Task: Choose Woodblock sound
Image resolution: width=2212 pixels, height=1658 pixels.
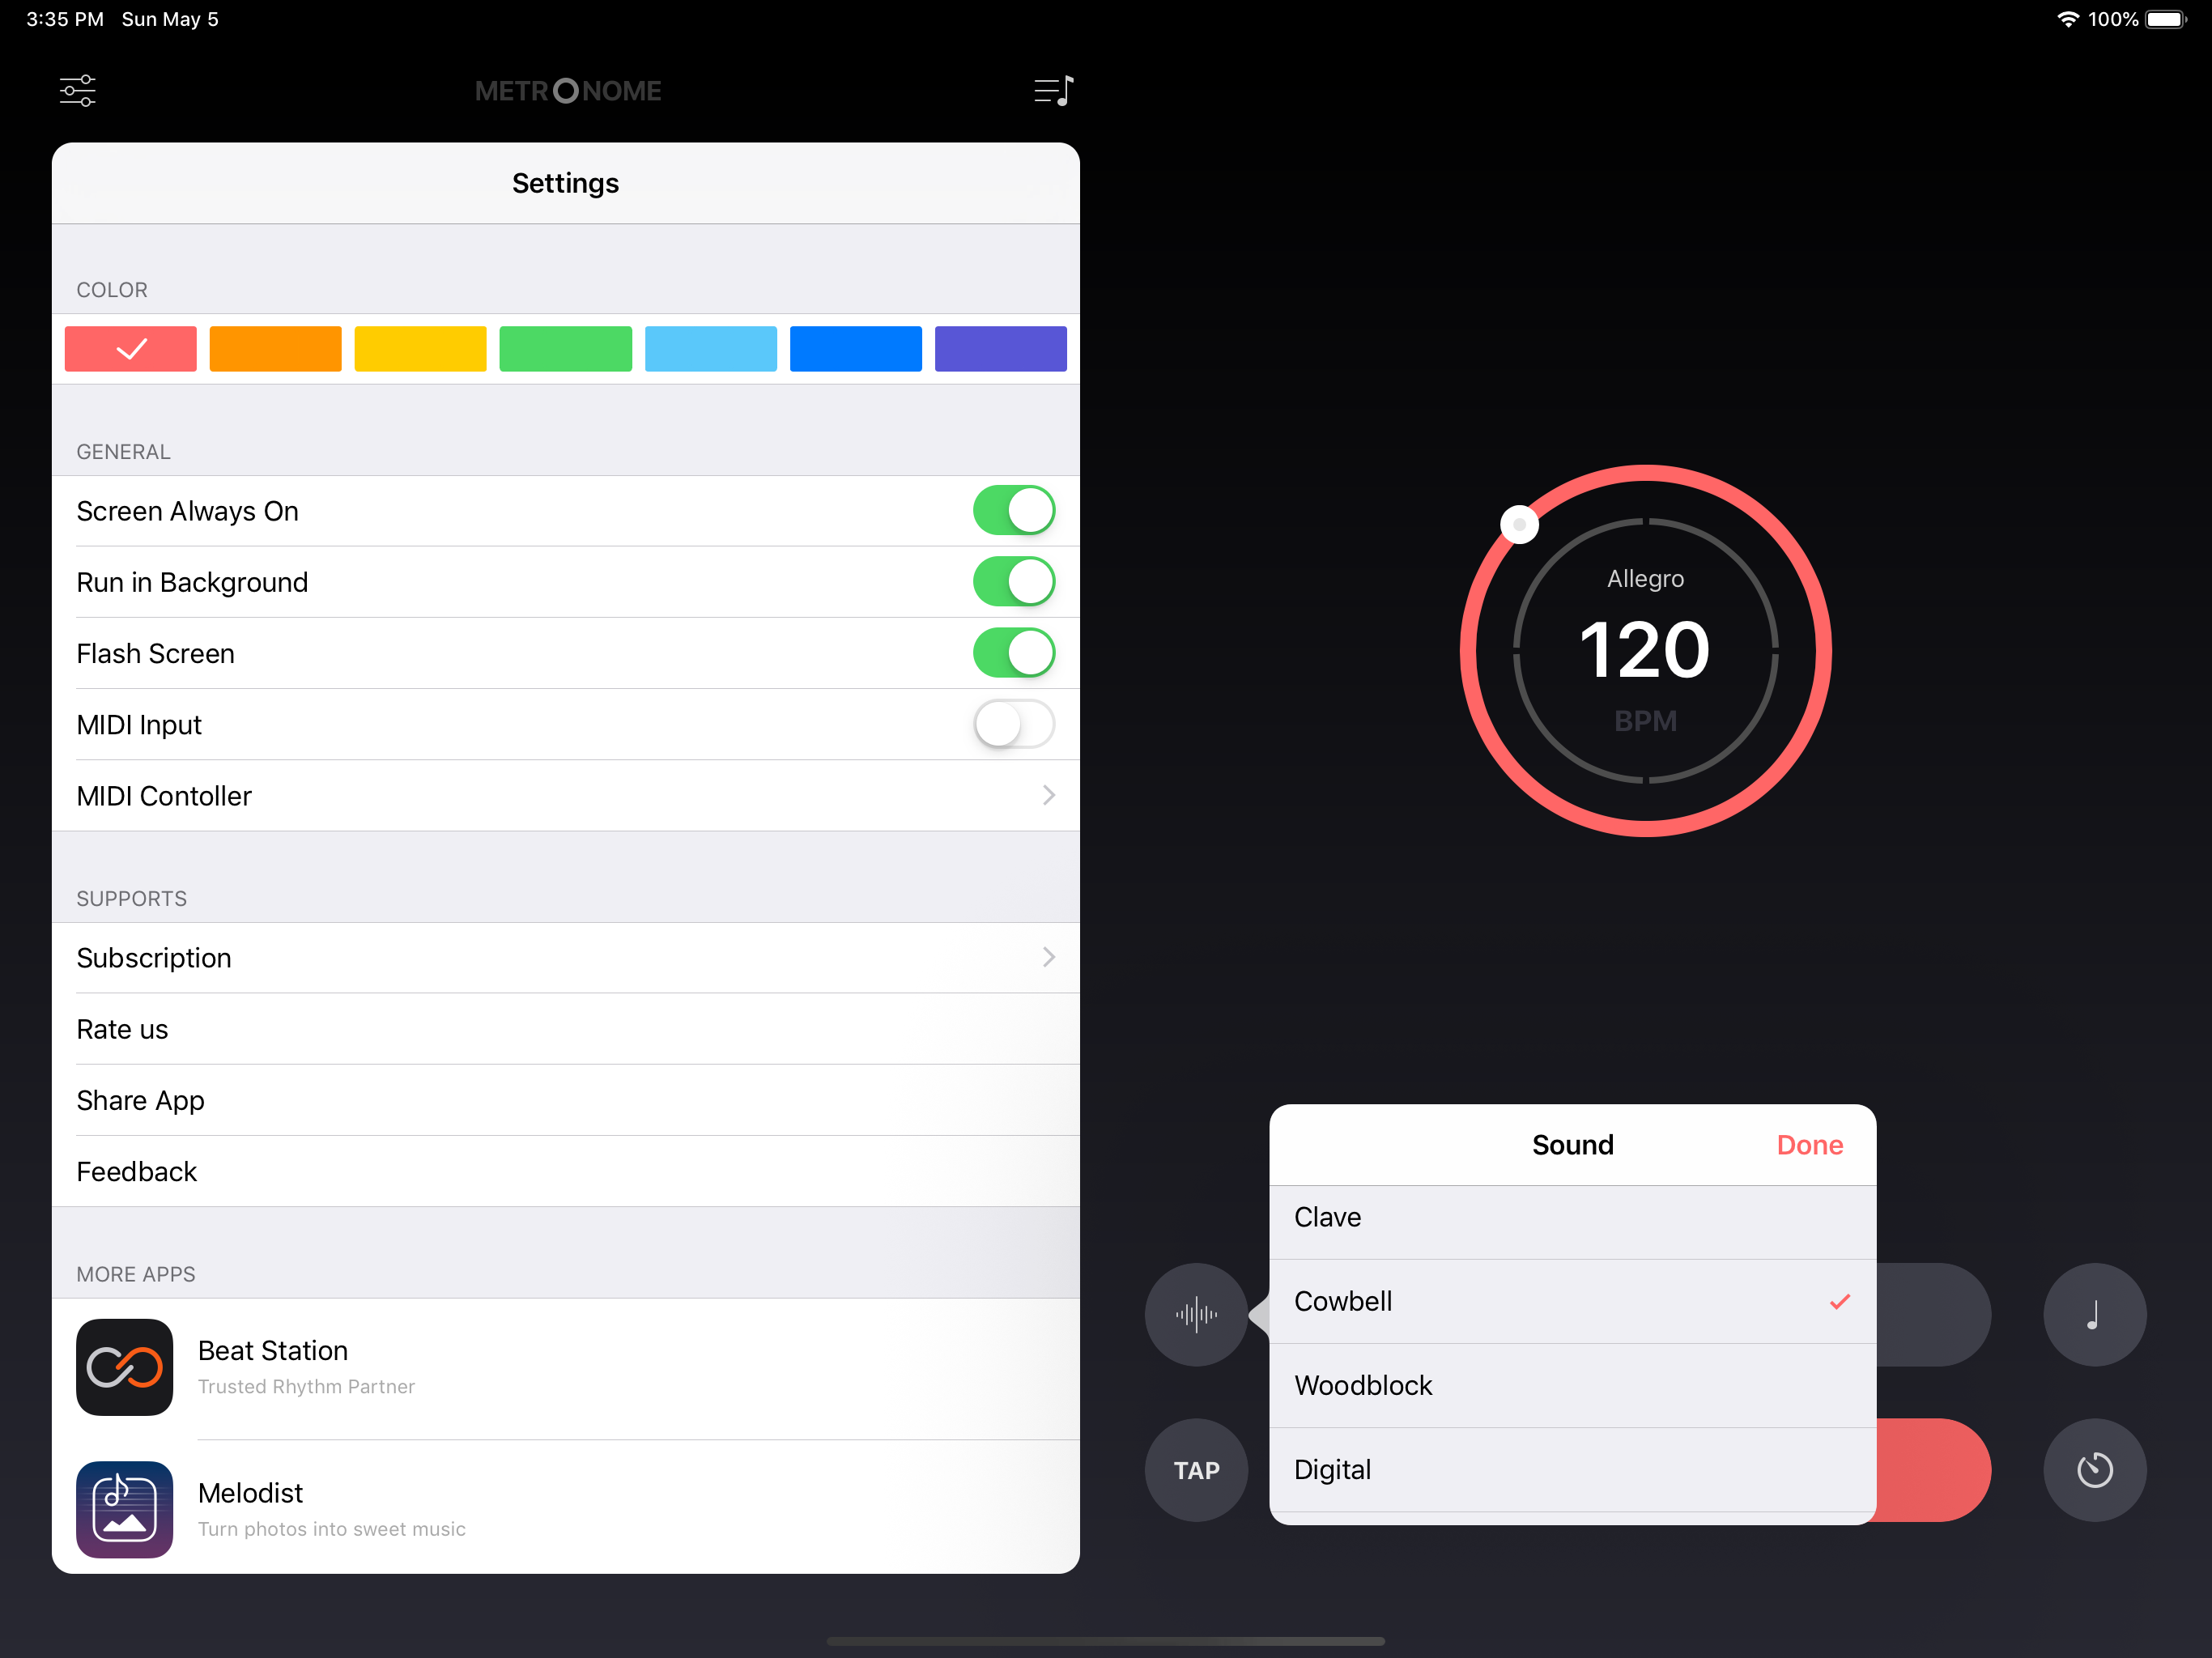Action: pos(1572,1386)
